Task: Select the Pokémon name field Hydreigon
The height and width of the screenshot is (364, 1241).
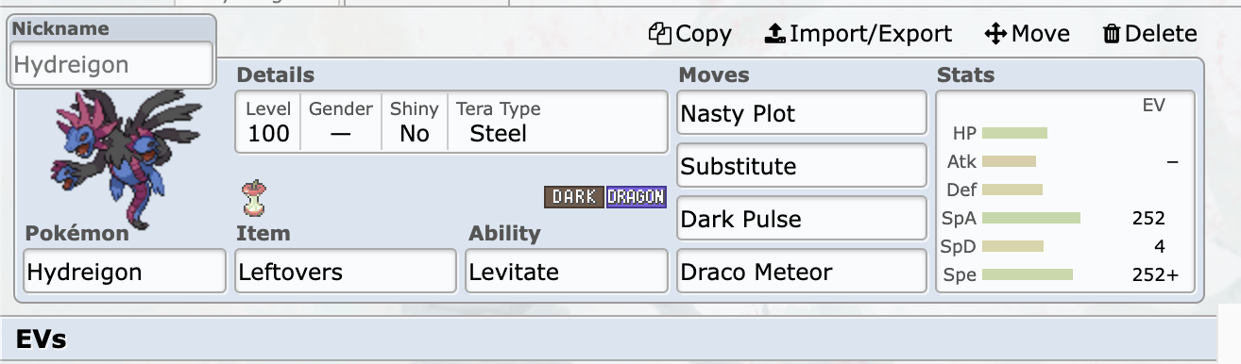Action: 125,272
